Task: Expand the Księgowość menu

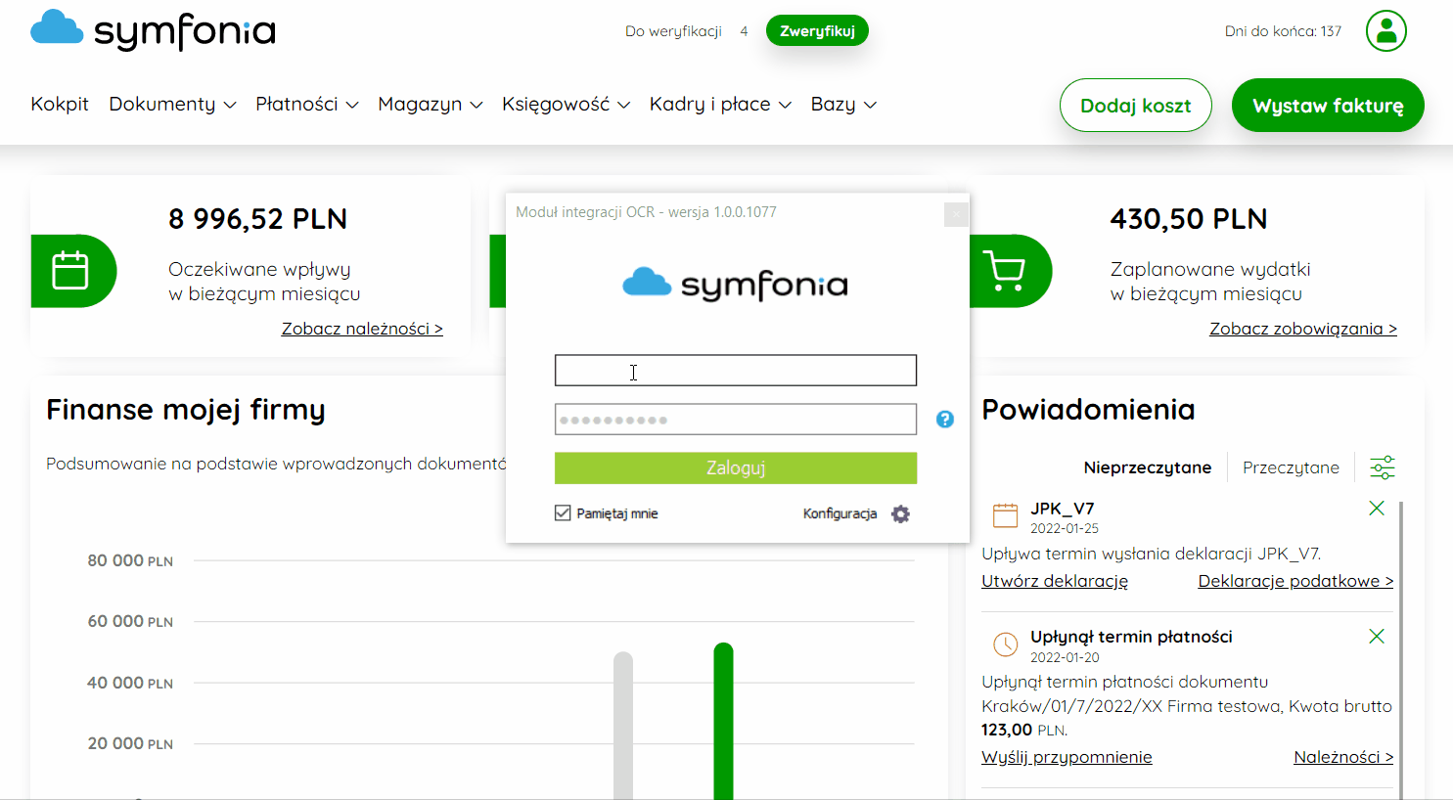Action: (566, 105)
